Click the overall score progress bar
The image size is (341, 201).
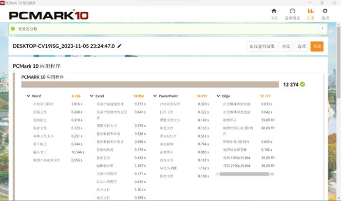150,84
